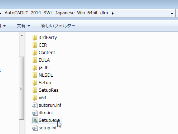Click the navigation pane scroll up arrow
This screenshot has height=134, width=178.
(22, 35)
